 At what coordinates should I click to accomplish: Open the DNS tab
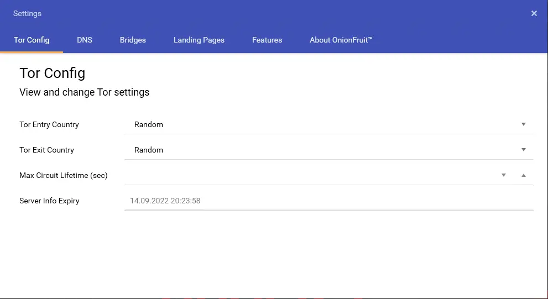pos(85,40)
